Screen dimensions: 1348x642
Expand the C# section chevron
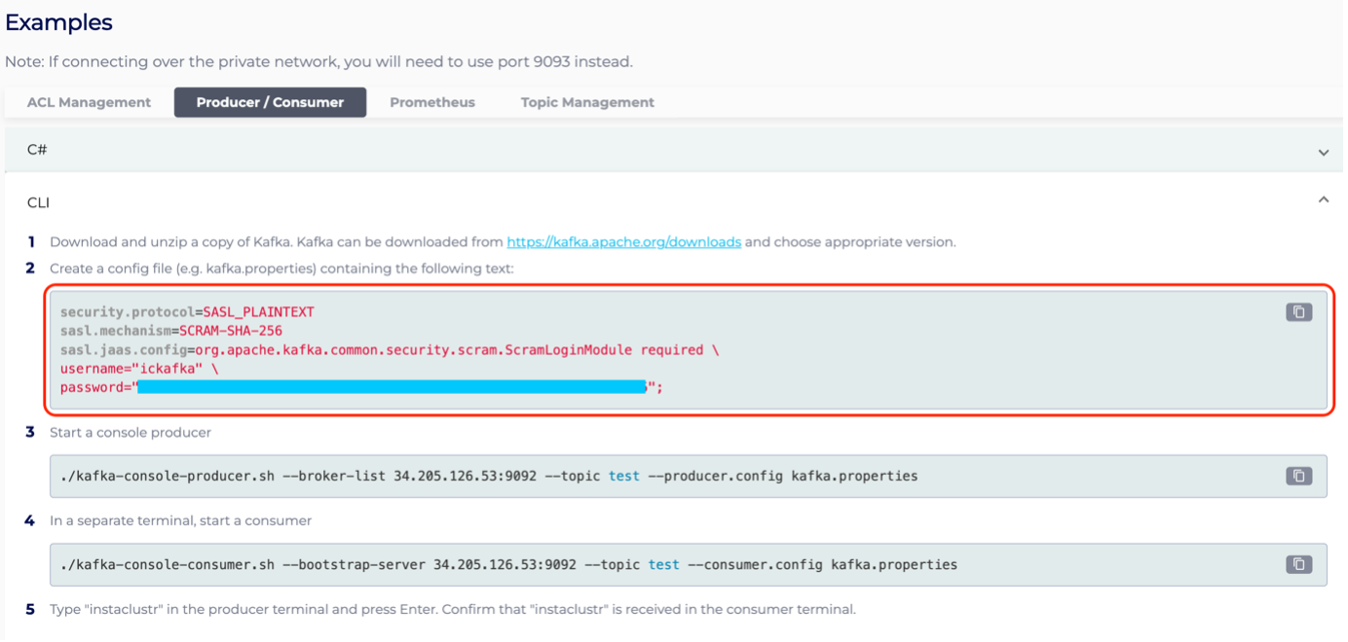1323,153
